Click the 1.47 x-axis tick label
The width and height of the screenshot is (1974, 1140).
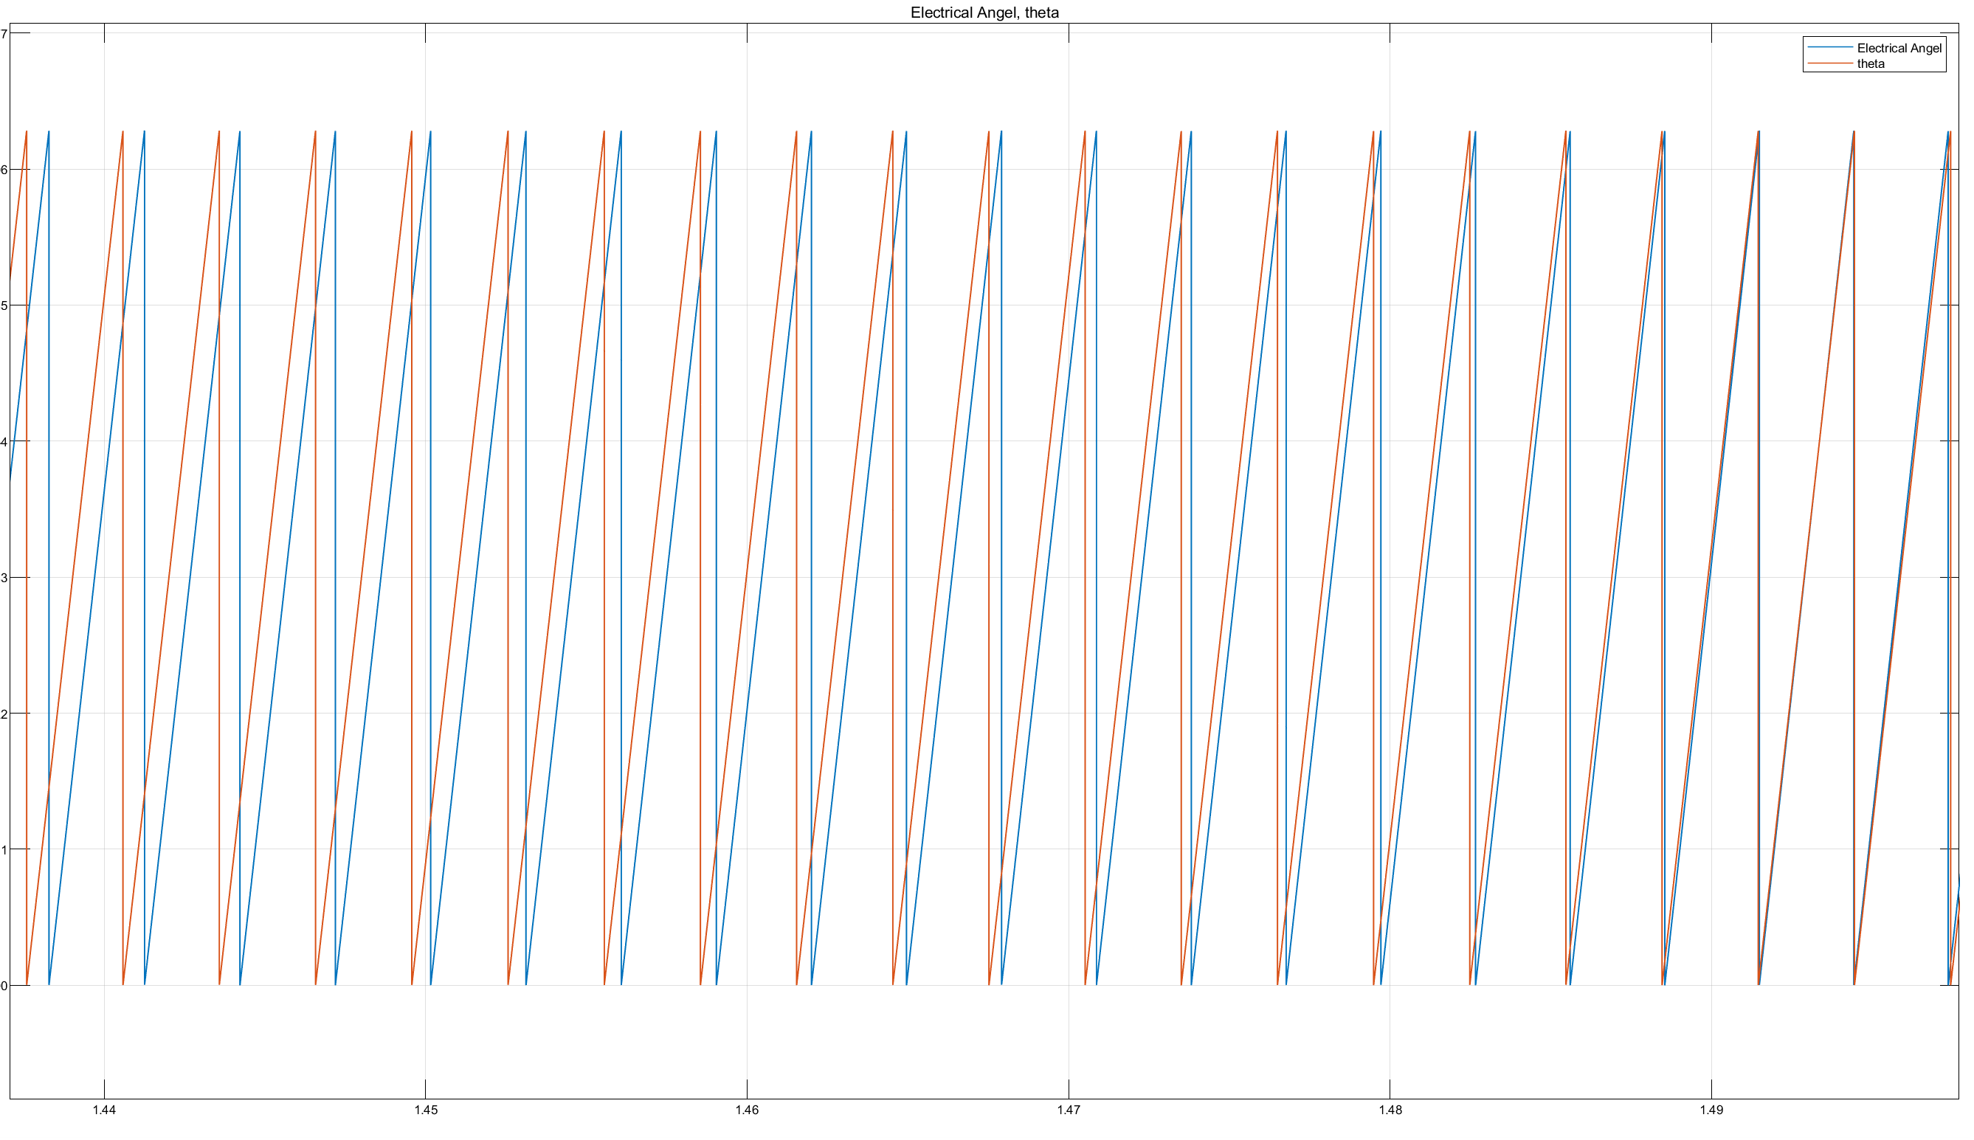[1069, 1110]
